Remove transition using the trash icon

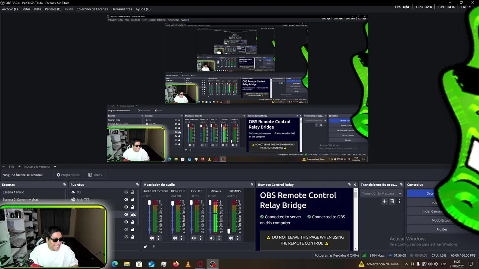tap(392, 201)
